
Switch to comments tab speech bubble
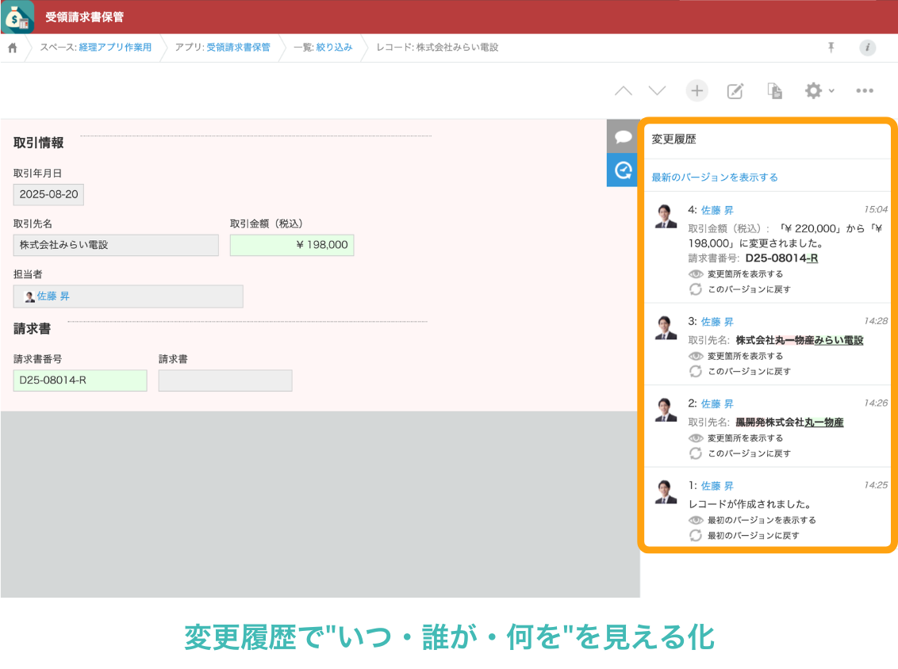point(623,137)
